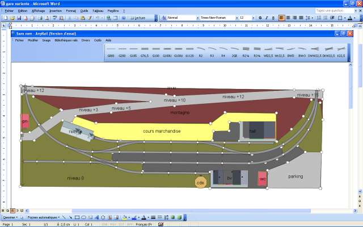This screenshot has height=227, width=363.
Task: Open the font name dropdown
Action: (x=237, y=18)
